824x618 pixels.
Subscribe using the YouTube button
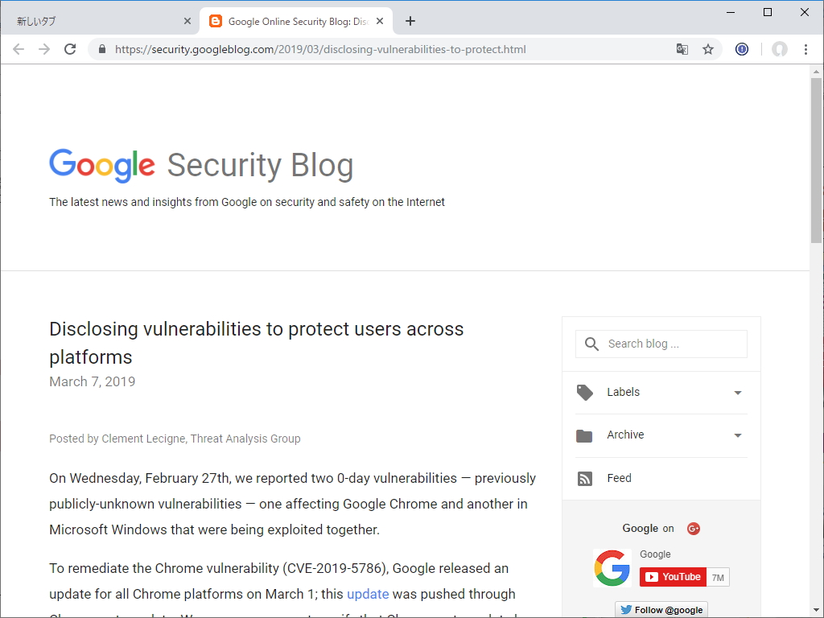click(672, 576)
